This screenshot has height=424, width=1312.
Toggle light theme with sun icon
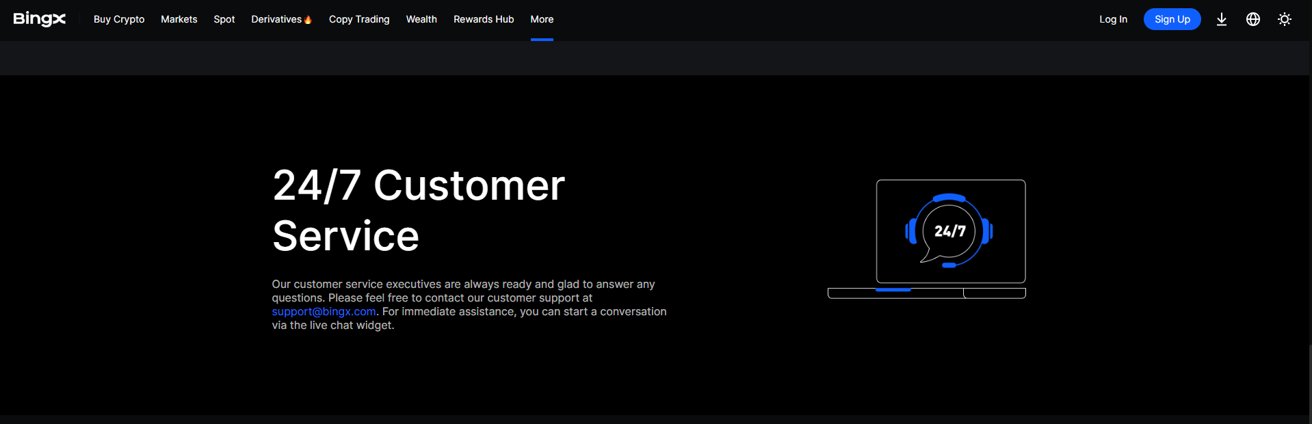(x=1285, y=19)
